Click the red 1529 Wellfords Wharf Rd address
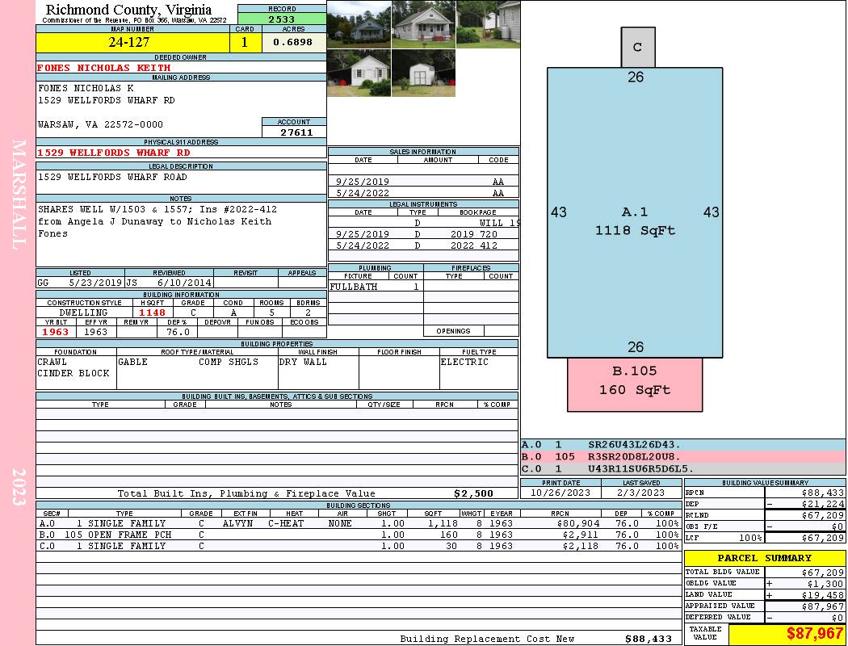The width and height of the screenshot is (848, 646). (114, 152)
